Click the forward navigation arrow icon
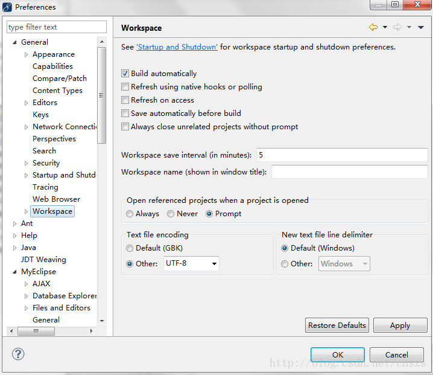 397,27
